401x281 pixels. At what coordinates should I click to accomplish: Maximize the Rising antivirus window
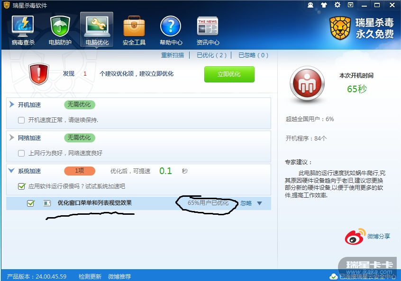click(x=377, y=5)
